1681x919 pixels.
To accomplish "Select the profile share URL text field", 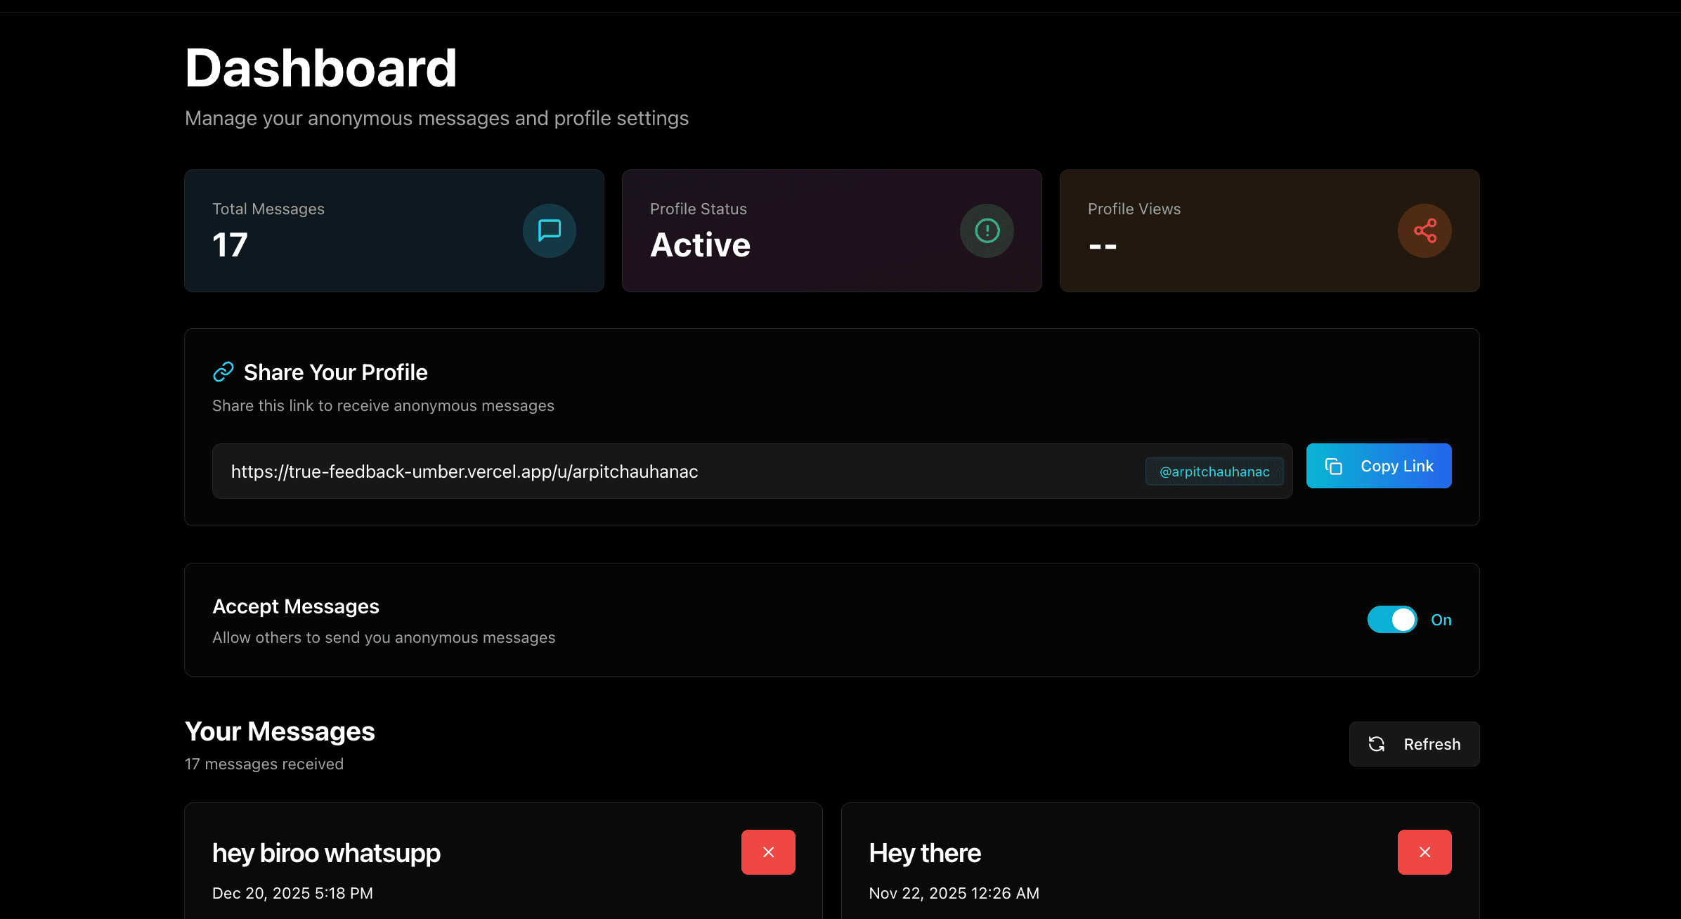I will coord(632,471).
